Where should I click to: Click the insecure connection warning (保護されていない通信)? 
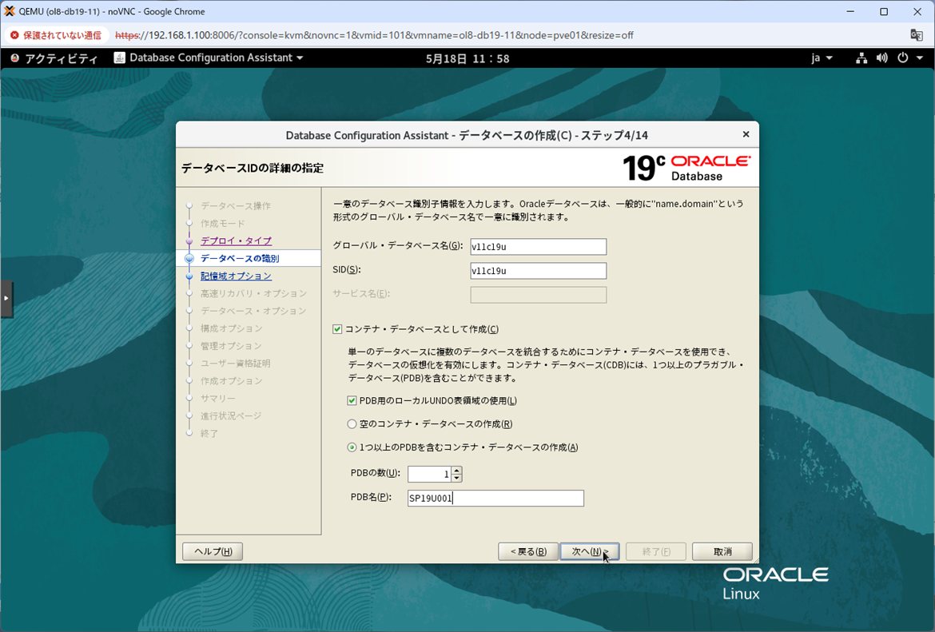point(57,35)
